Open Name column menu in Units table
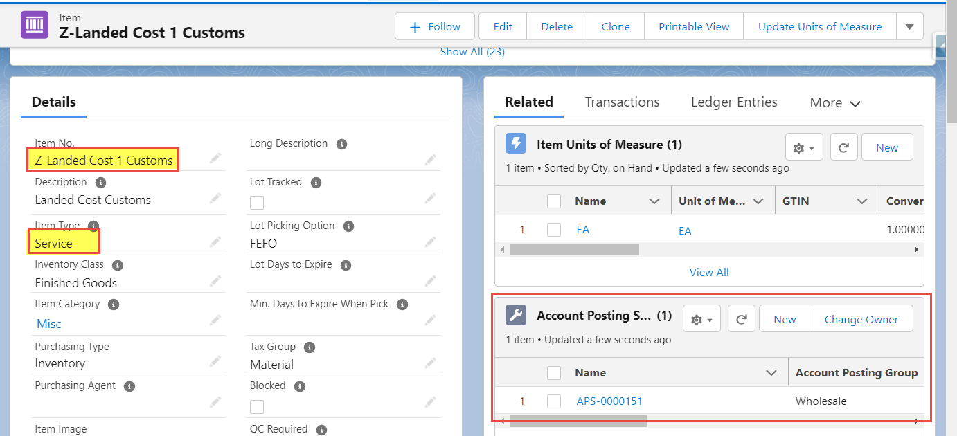957x436 pixels. click(x=654, y=201)
